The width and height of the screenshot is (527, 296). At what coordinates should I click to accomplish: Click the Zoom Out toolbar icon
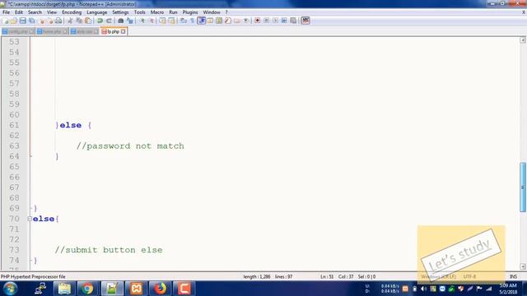(152, 21)
